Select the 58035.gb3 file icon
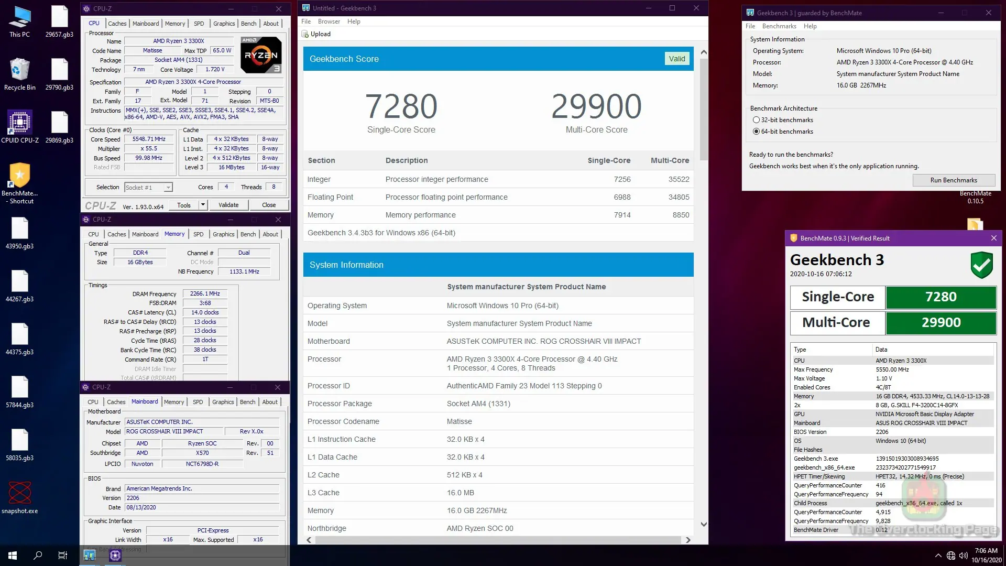 (19, 444)
